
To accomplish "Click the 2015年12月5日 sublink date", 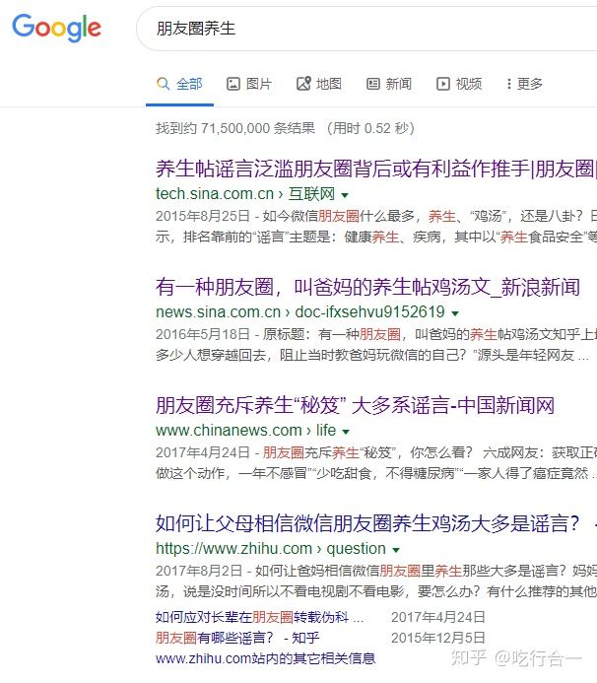I will [438, 638].
